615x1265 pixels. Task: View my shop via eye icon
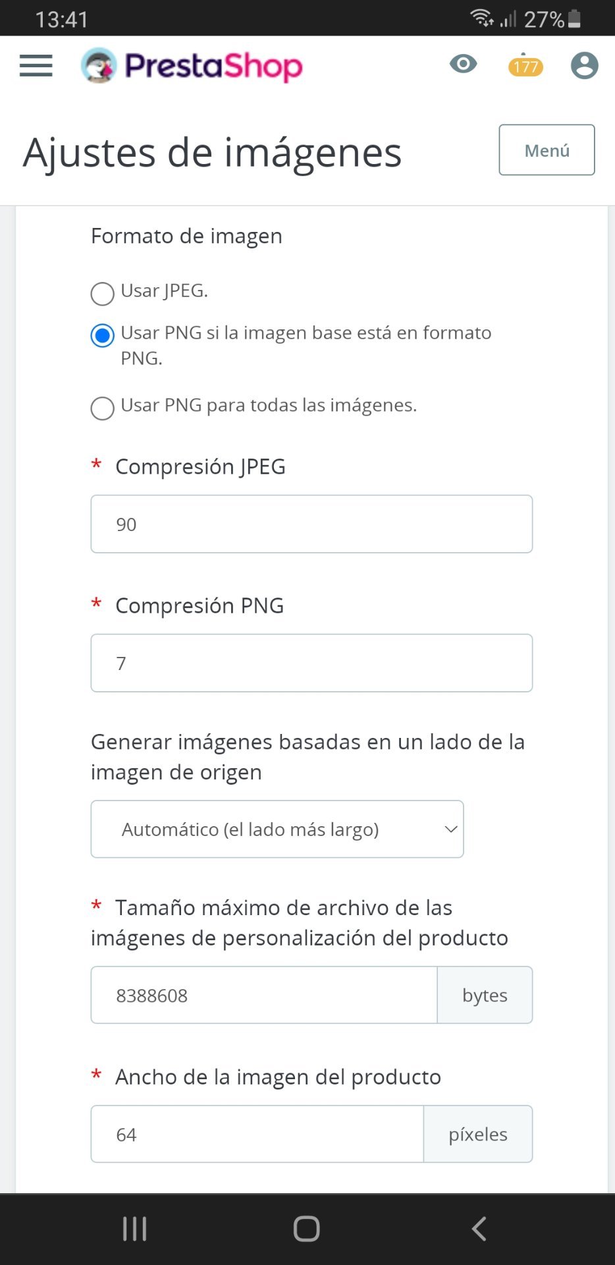coord(464,64)
